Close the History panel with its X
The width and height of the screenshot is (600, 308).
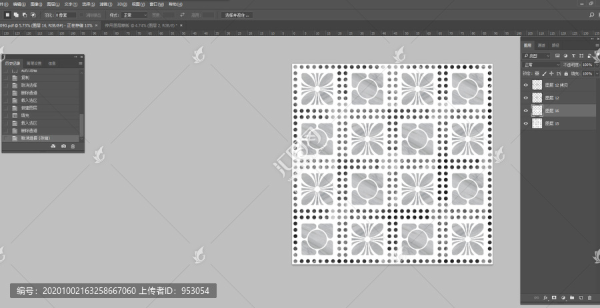click(81, 57)
